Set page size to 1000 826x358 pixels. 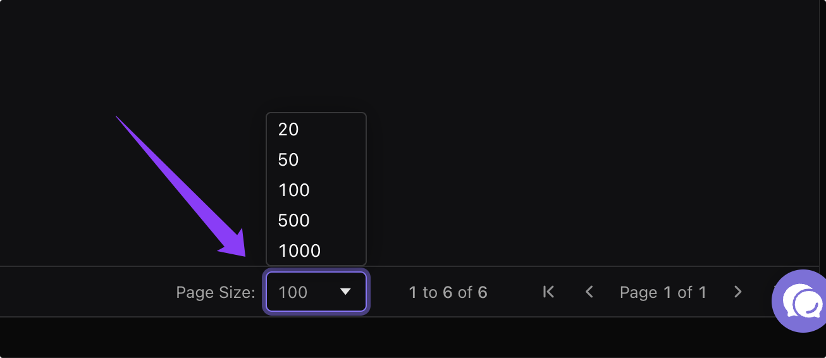(x=300, y=251)
